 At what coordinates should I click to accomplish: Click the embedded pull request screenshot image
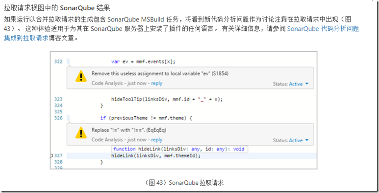pos(183,110)
